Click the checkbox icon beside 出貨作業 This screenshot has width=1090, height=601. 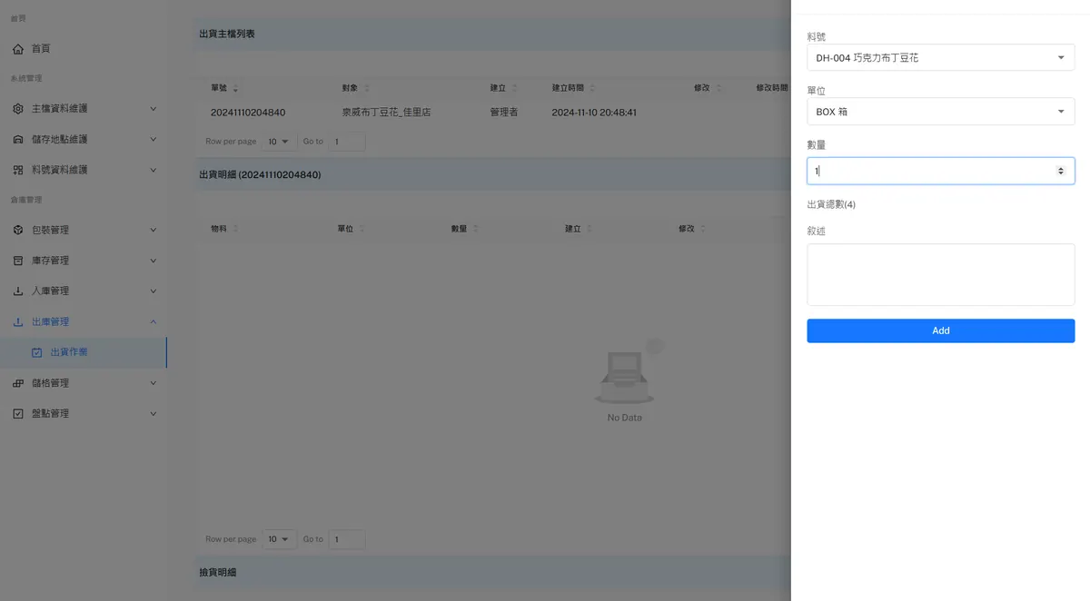(x=36, y=352)
